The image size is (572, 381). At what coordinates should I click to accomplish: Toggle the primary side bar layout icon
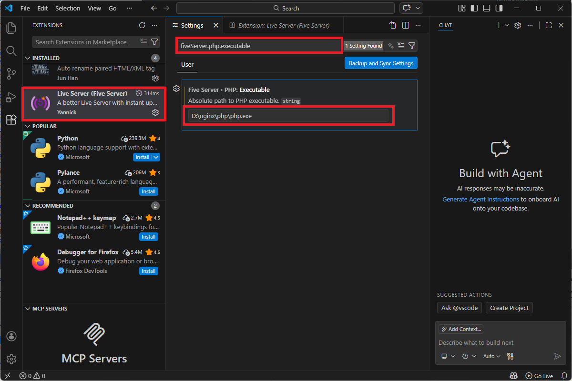coord(474,8)
